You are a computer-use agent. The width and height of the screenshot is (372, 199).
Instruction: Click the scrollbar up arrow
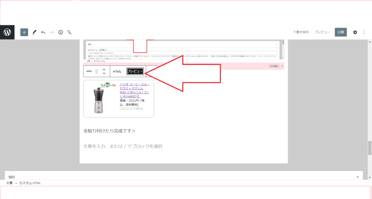coord(369,42)
